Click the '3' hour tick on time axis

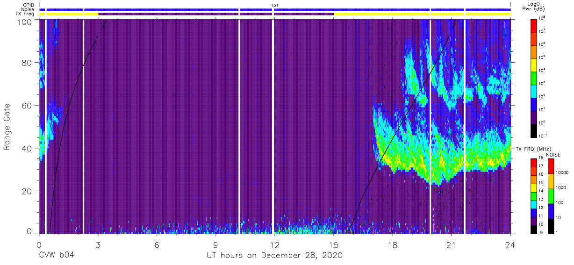[x=98, y=244]
